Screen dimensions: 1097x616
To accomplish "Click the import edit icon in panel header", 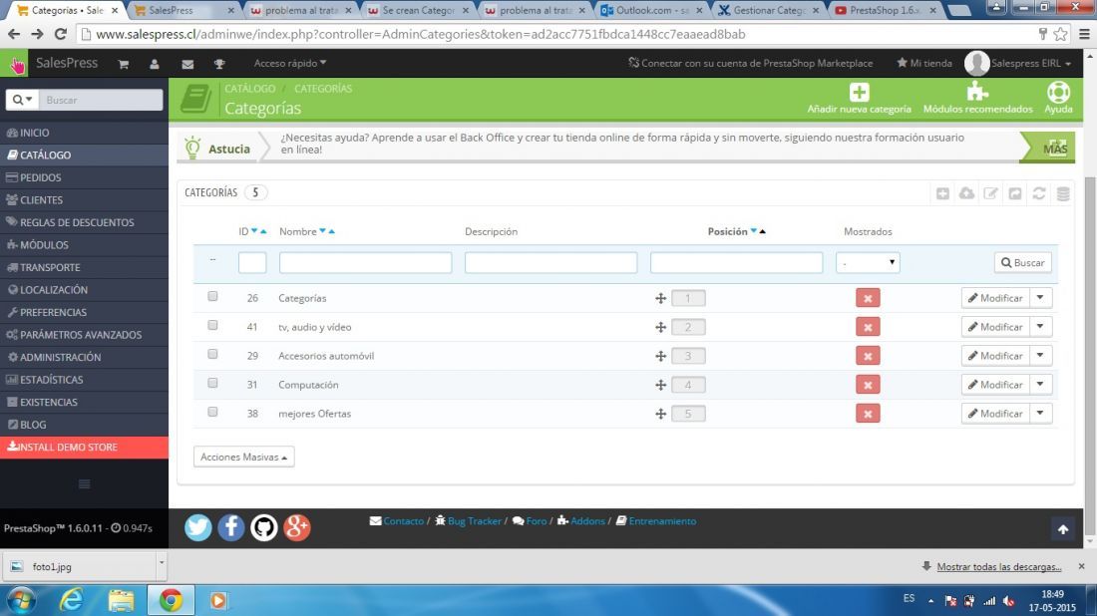I will point(990,193).
